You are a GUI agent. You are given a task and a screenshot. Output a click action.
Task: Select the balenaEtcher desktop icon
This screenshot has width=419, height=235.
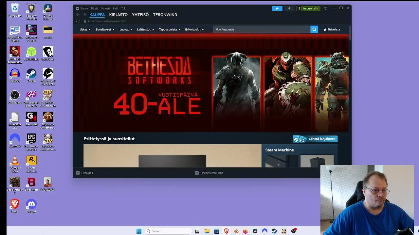pos(31,54)
